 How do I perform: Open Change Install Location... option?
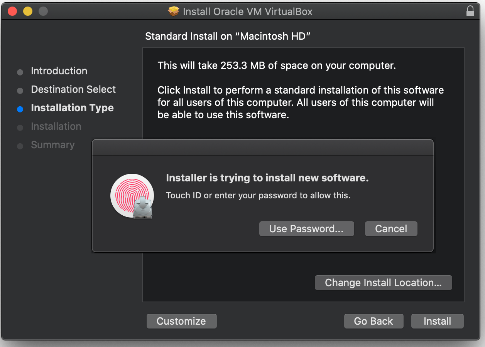[383, 283]
